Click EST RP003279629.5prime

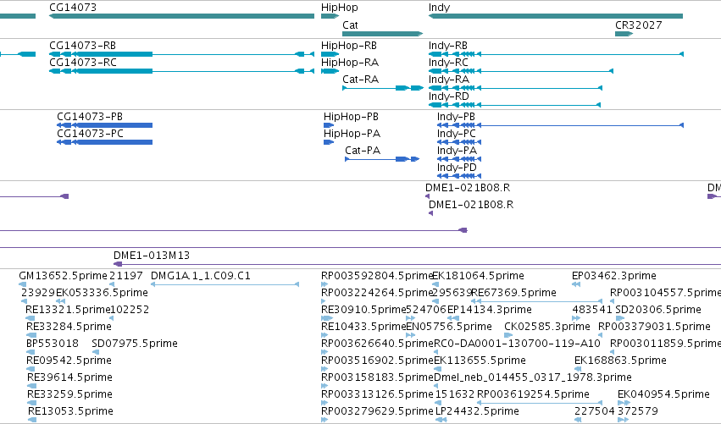point(377,411)
